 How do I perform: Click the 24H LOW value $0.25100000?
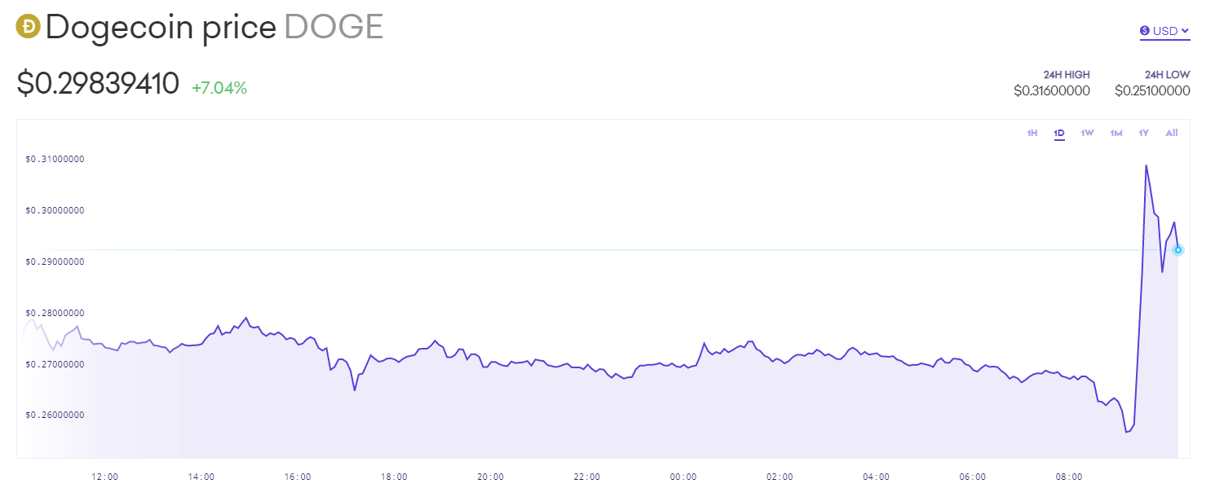[1152, 90]
